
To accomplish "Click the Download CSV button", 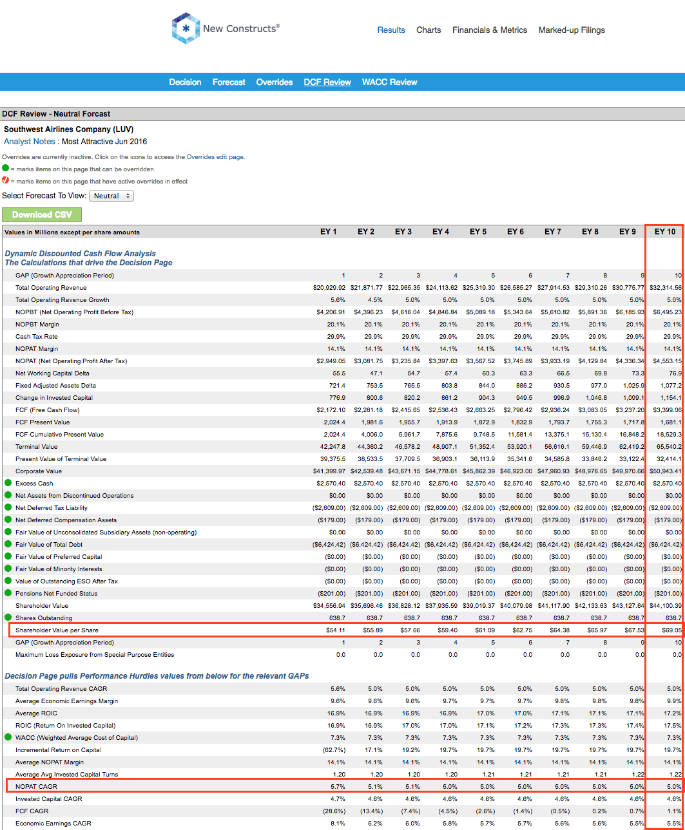I will coord(42,214).
